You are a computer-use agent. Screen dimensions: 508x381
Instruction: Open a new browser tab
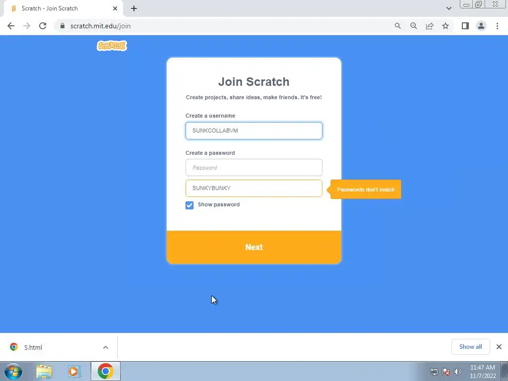click(x=134, y=8)
